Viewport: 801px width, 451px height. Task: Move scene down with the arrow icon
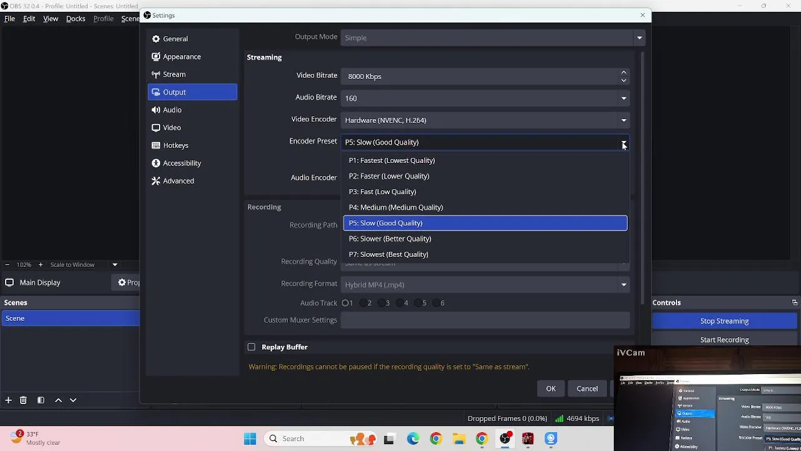coord(73,400)
